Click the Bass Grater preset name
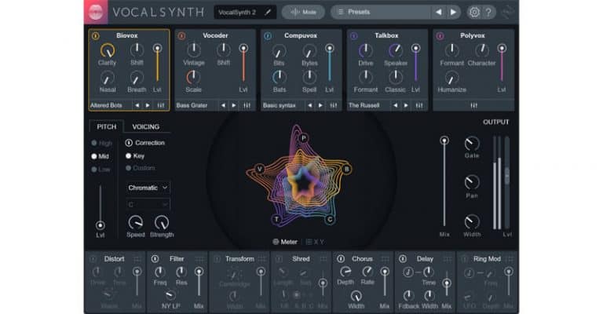The height and width of the screenshot is (314, 603). 192,105
